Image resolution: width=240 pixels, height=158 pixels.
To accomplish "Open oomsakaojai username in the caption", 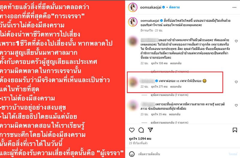I will [x=150, y=20].
